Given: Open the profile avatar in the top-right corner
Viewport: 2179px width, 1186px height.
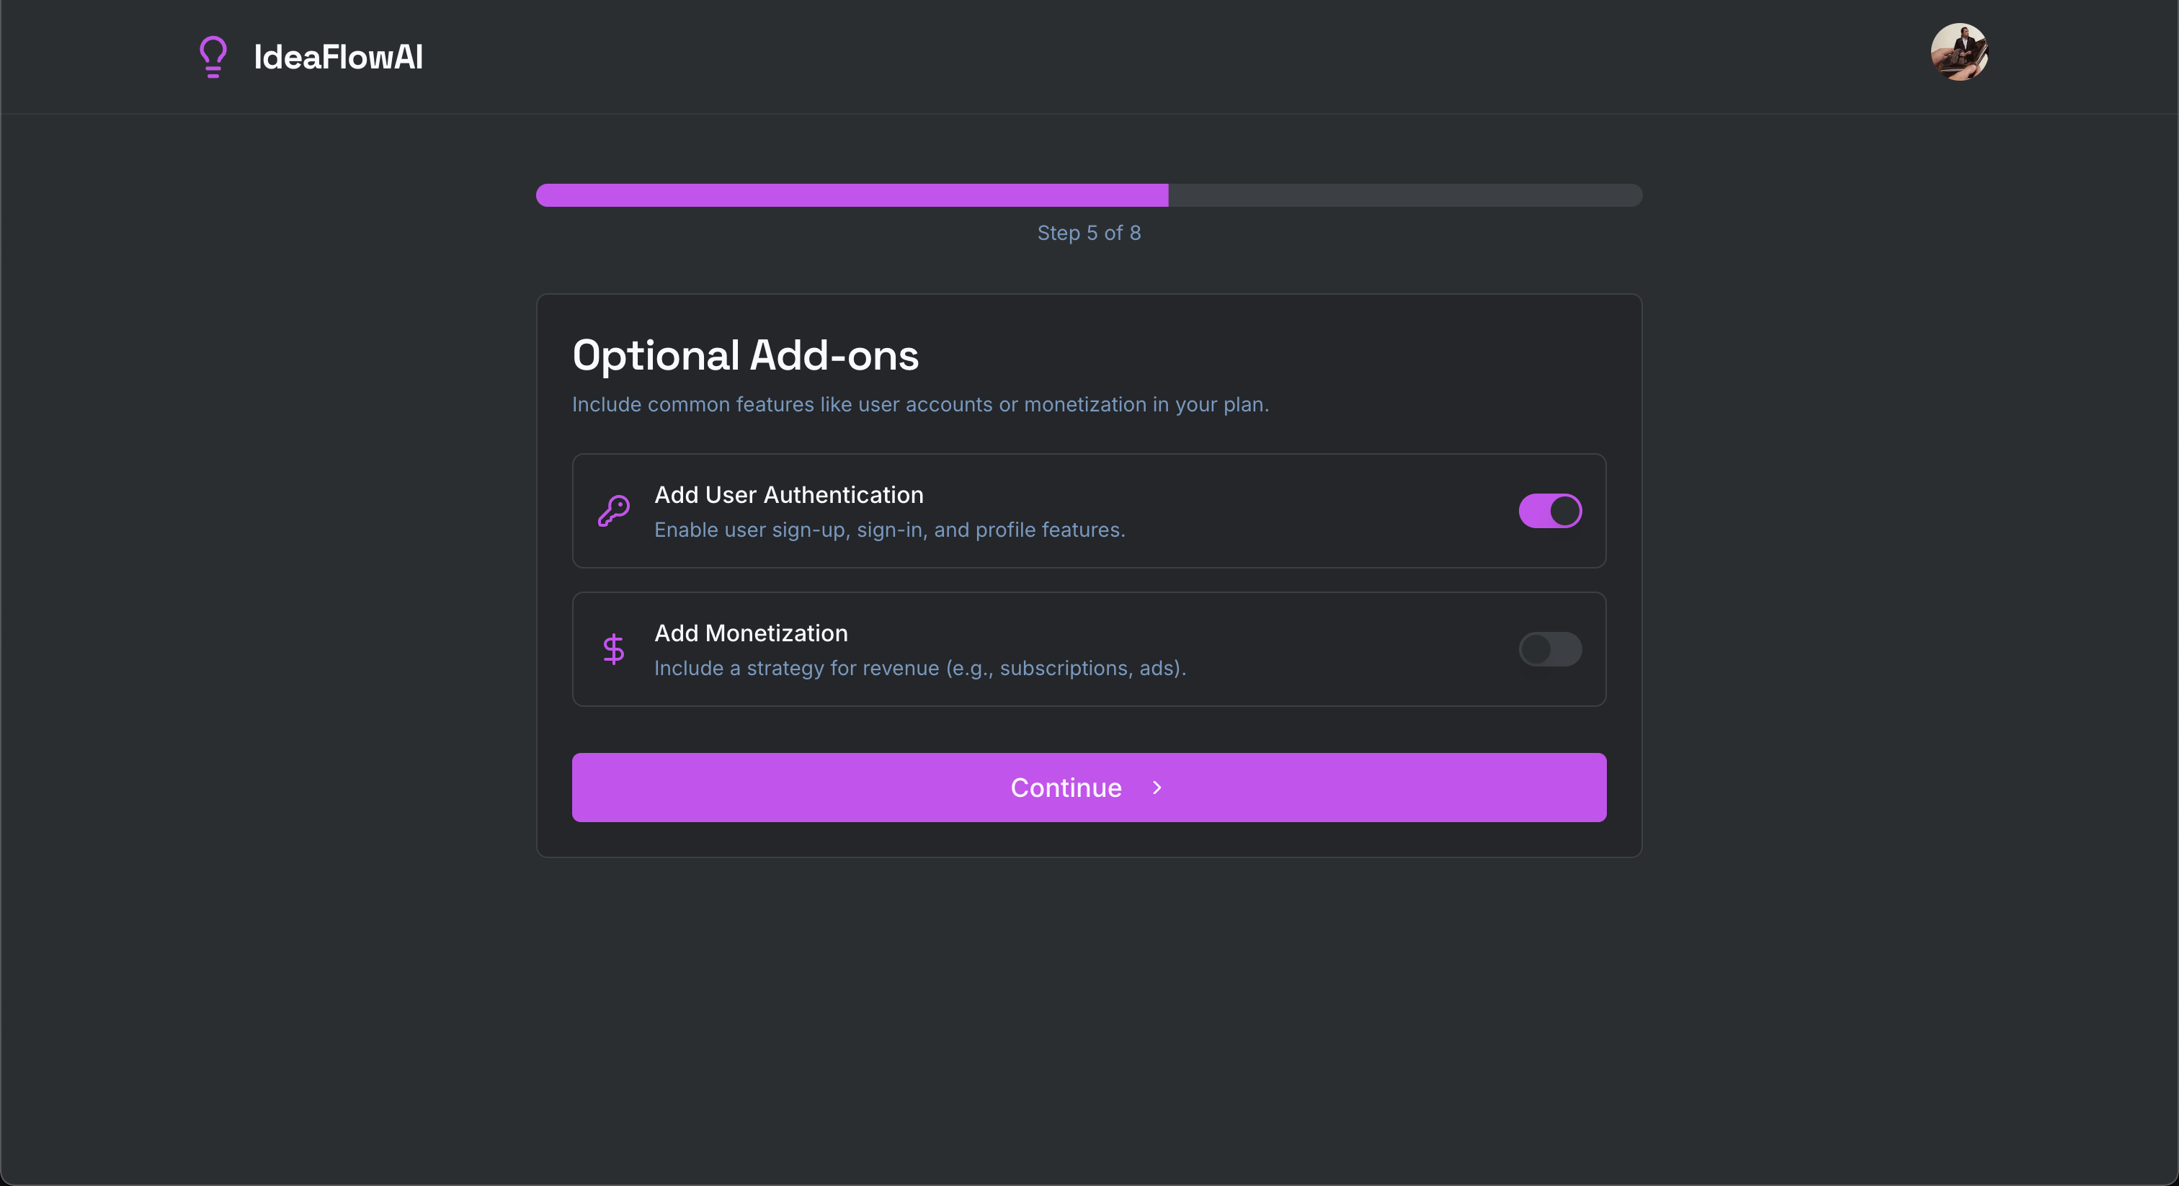Looking at the screenshot, I should coord(1960,53).
